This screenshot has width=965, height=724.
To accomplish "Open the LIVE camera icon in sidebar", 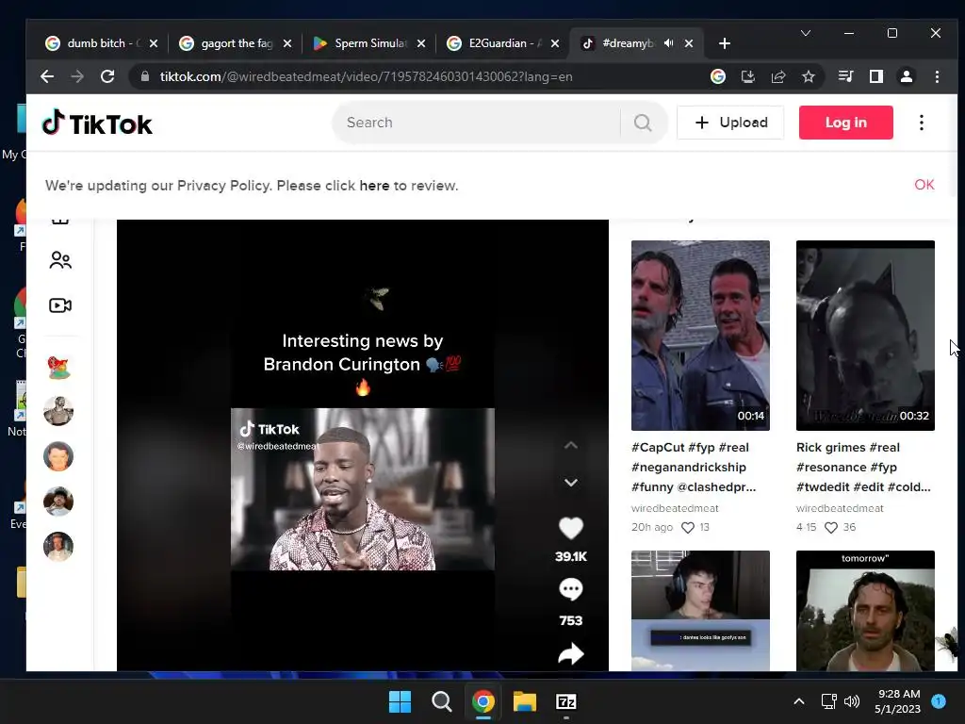I will click(60, 305).
